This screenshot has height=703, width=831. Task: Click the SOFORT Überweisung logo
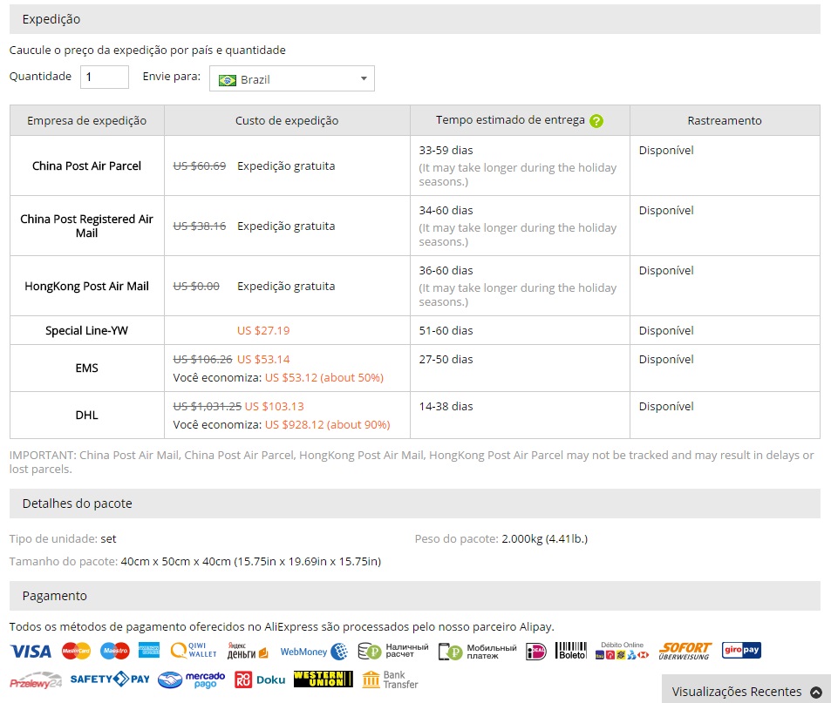(685, 651)
